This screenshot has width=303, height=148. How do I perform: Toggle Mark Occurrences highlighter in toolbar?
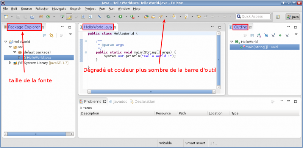[69, 17]
